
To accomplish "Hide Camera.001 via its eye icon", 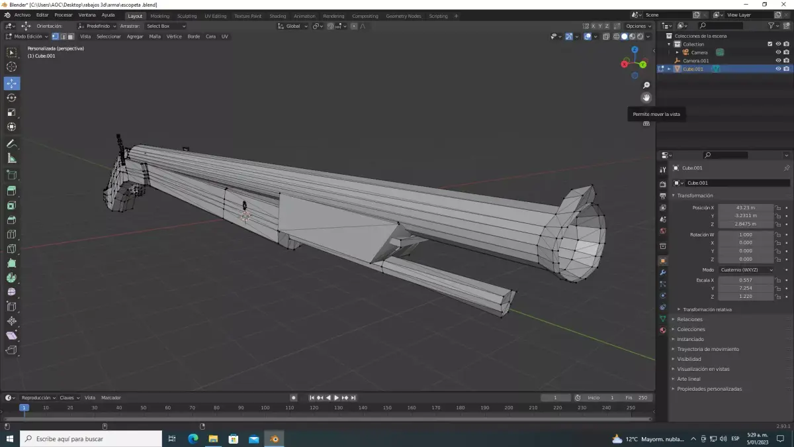I will tap(778, 60).
